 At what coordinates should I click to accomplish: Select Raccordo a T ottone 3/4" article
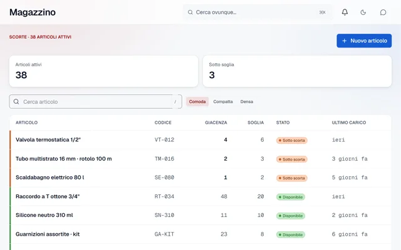coord(48,196)
